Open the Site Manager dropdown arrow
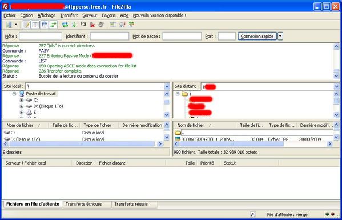 point(16,25)
